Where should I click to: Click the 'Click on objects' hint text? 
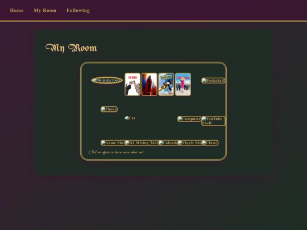pyautogui.click(x=116, y=152)
